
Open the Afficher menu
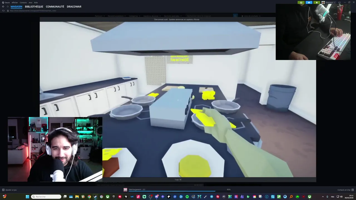pos(15,2)
